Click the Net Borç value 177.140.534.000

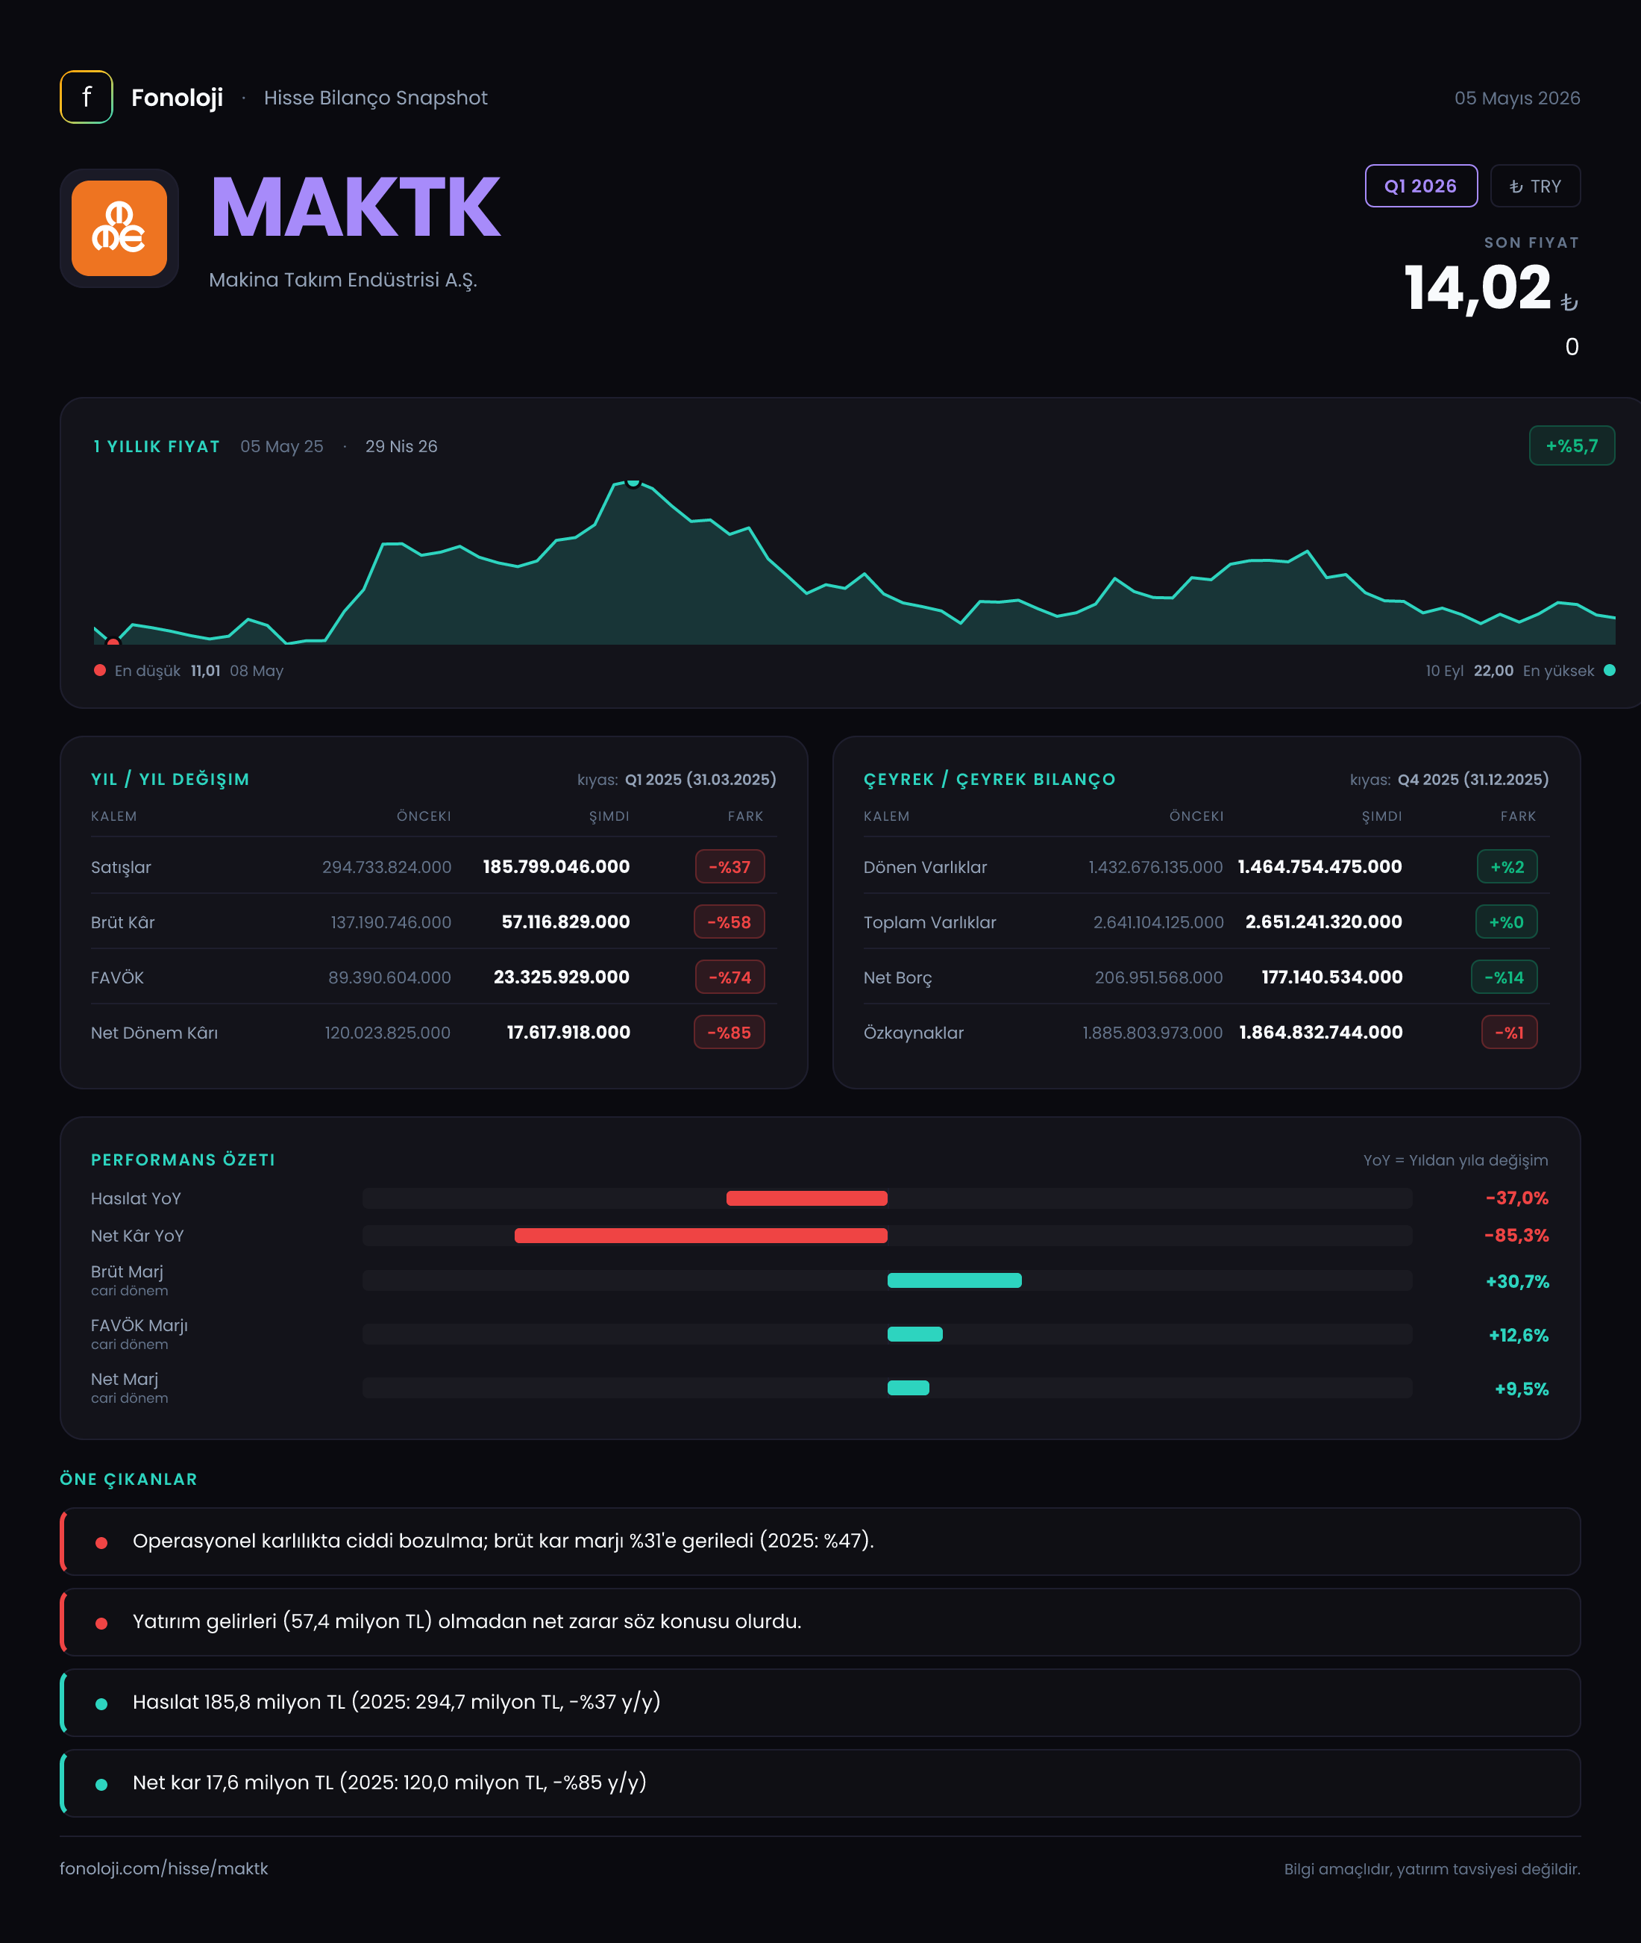point(1332,977)
